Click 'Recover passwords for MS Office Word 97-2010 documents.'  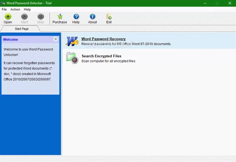(126, 44)
